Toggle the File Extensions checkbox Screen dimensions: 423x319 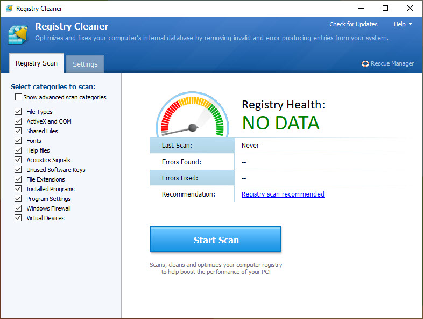tap(18, 179)
